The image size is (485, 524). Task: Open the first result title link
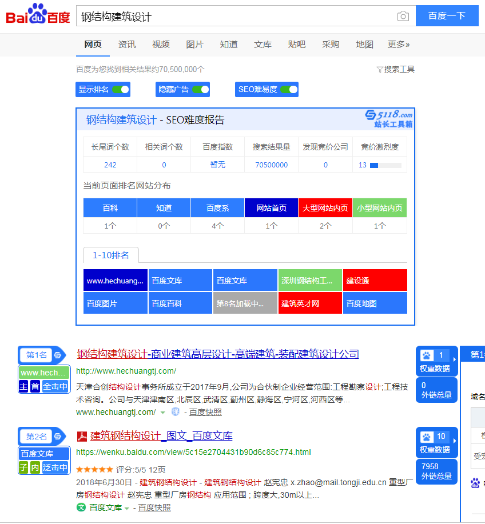click(218, 354)
